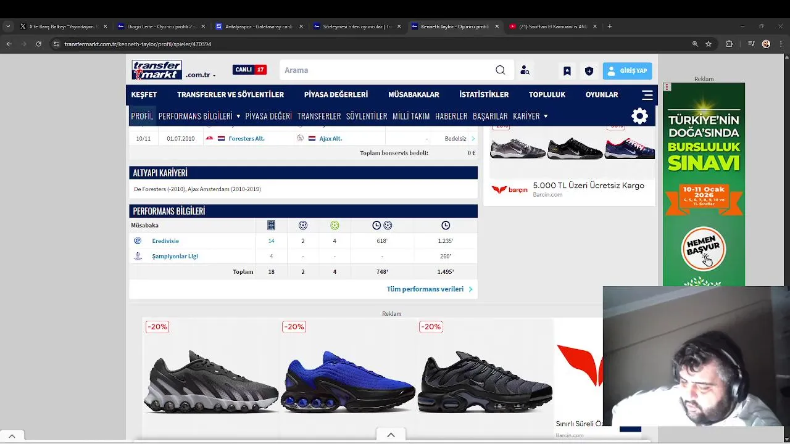Click the appearances column header icon

coord(271,226)
